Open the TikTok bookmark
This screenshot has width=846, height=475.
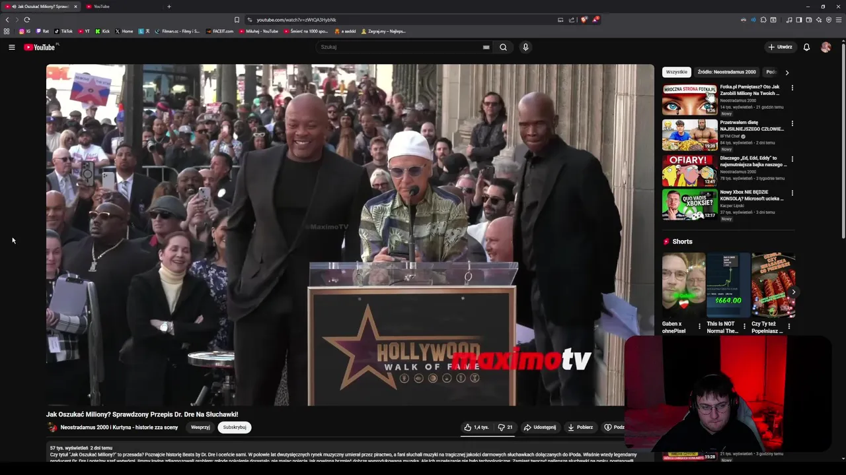(63, 31)
